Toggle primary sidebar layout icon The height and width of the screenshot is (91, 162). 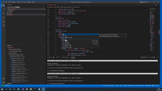click(141, 2)
